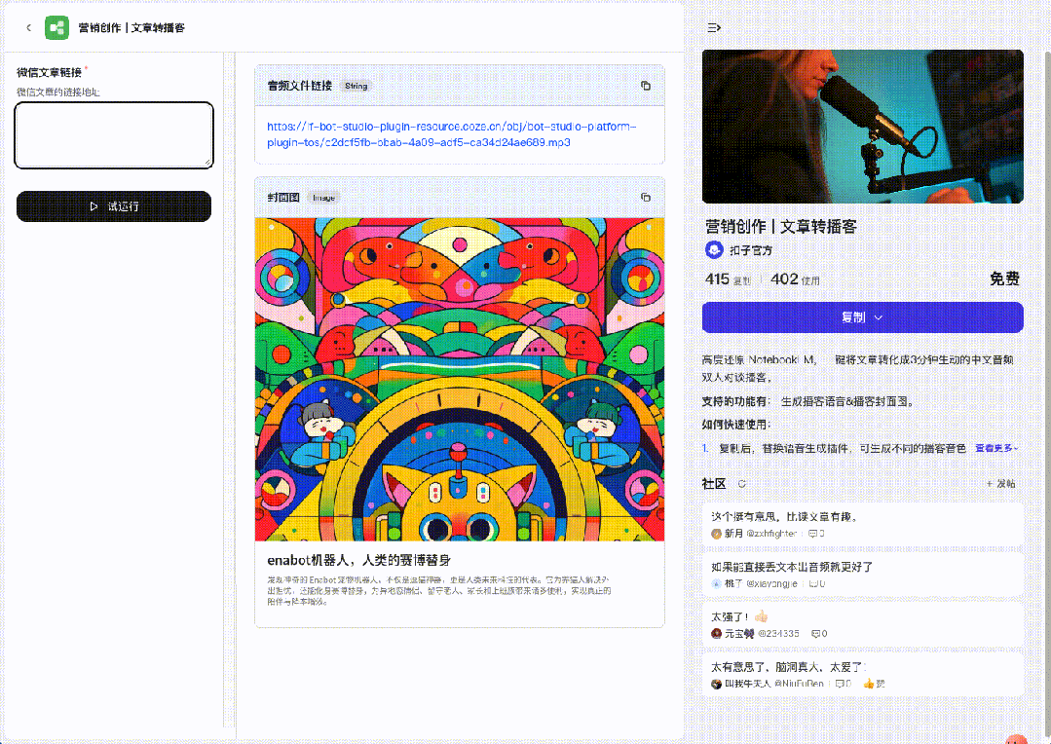The height and width of the screenshot is (744, 1051).
Task: Click the 402 使用 count
Action: 795,279
